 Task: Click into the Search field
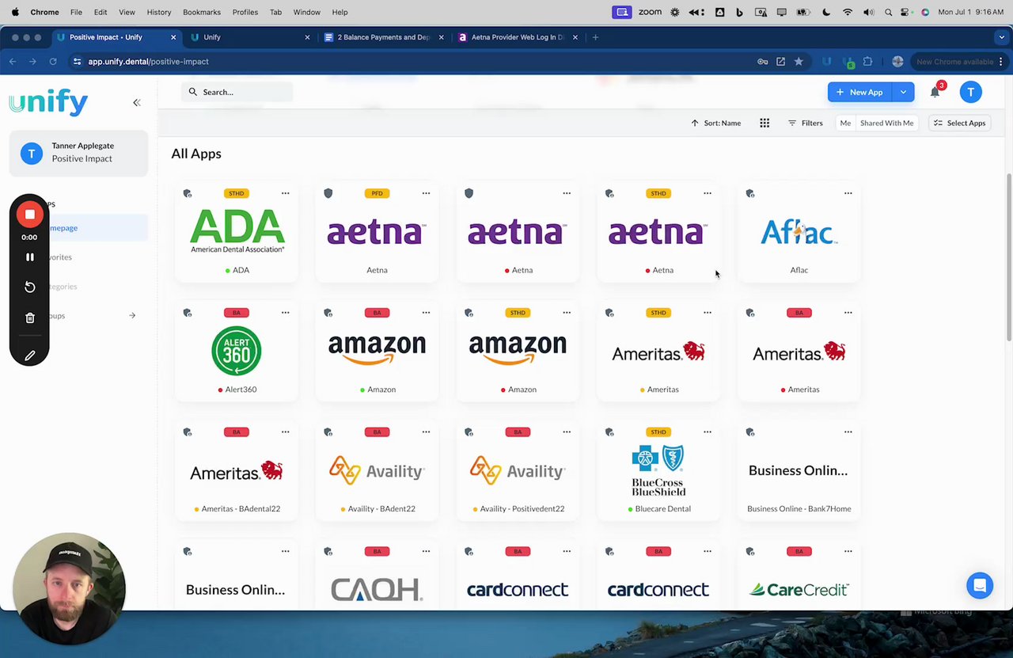[237, 92]
